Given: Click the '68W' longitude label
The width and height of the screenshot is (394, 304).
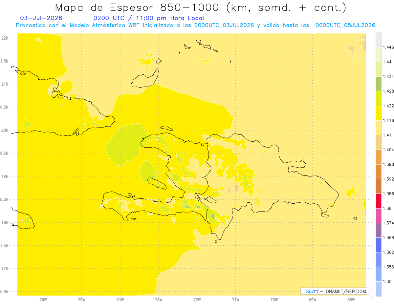Looking at the screenshot, I should (351, 300).
